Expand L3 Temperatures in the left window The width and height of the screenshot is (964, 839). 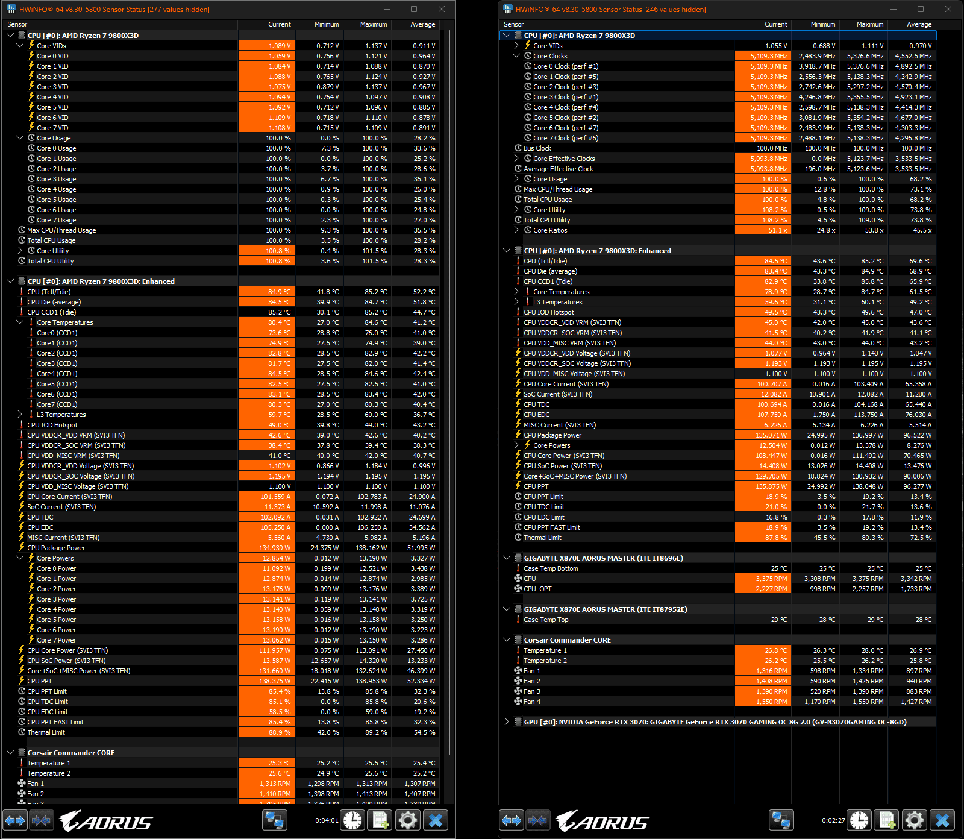[20, 415]
